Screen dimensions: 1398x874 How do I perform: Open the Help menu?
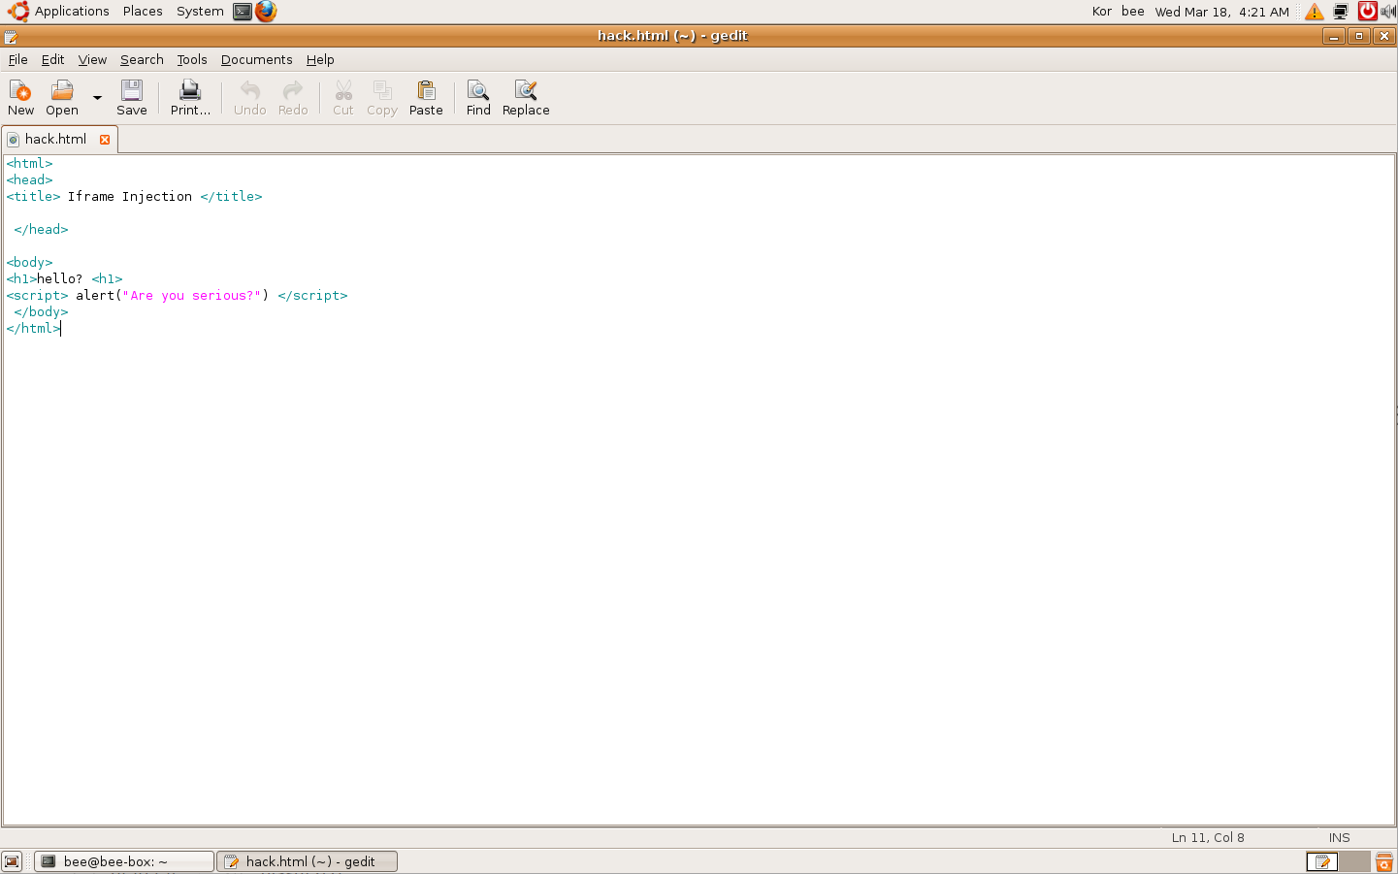pos(320,59)
